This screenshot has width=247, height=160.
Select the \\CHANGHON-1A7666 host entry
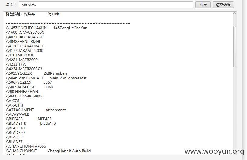click(26, 147)
